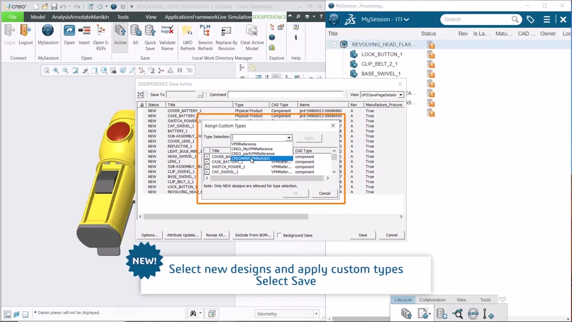Click the Save To browse button

(x=200, y=95)
